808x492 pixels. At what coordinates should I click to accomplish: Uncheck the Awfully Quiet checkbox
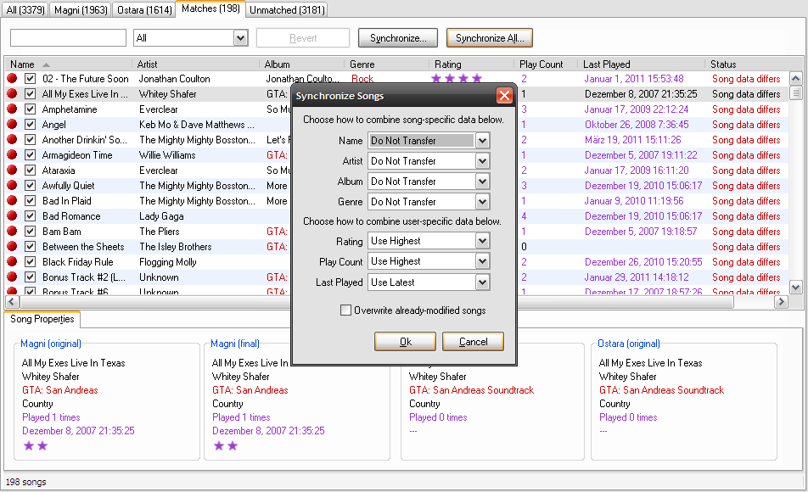click(30, 186)
